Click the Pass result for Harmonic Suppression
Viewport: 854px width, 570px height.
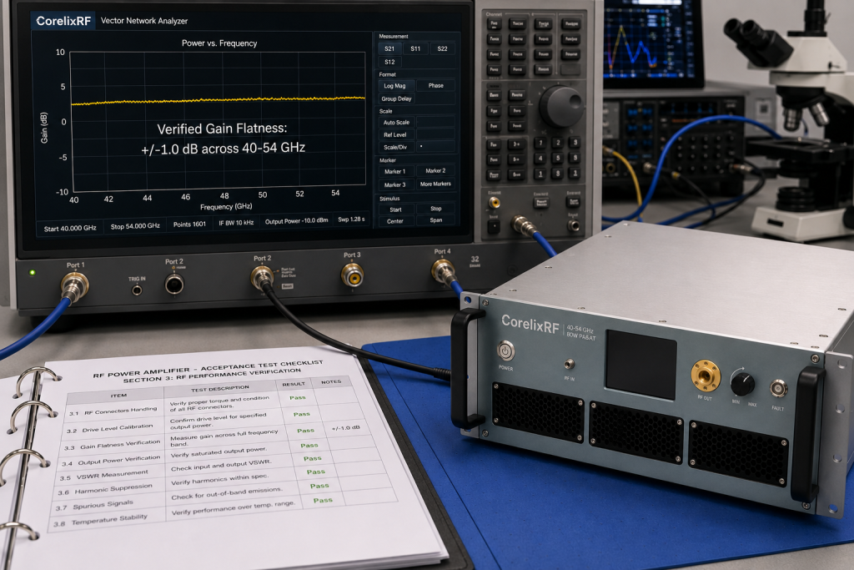point(315,472)
